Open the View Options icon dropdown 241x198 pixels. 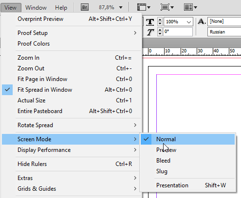coord(144,7)
